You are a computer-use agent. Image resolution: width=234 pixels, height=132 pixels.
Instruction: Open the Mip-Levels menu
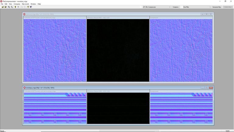(25, 4)
